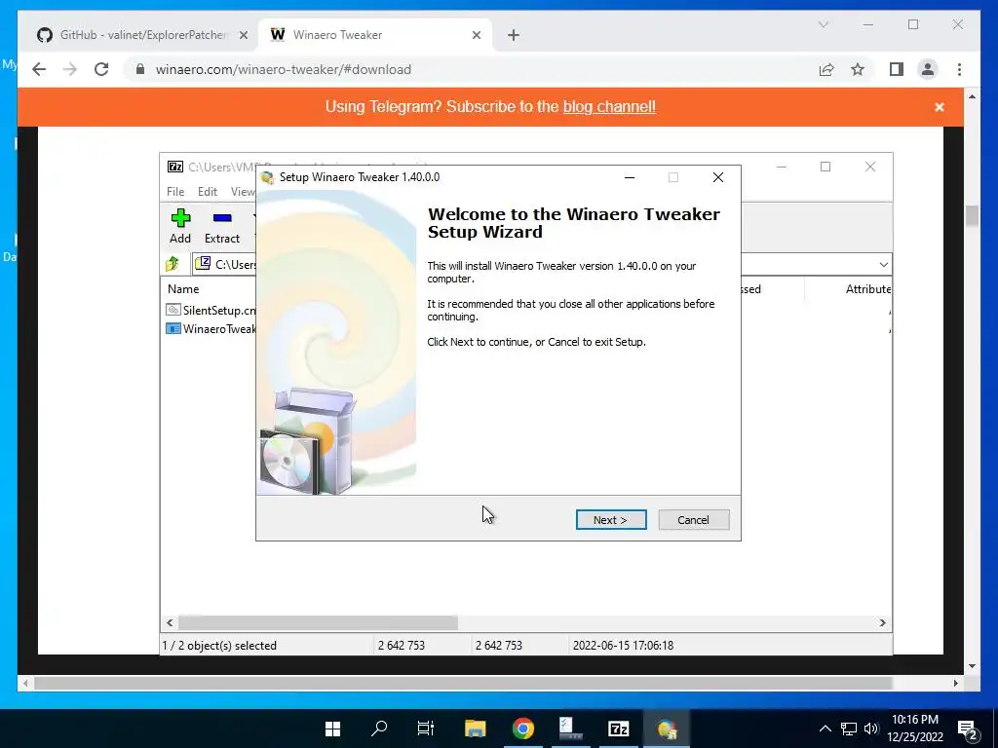Image resolution: width=998 pixels, height=748 pixels.
Task: Open the Chrome three-dot menu
Action: (959, 69)
